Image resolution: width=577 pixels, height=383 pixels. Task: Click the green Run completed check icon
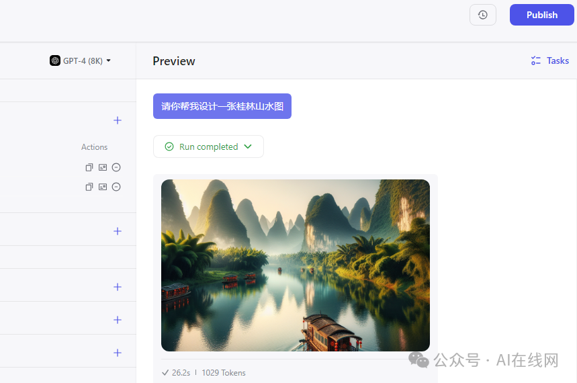169,146
